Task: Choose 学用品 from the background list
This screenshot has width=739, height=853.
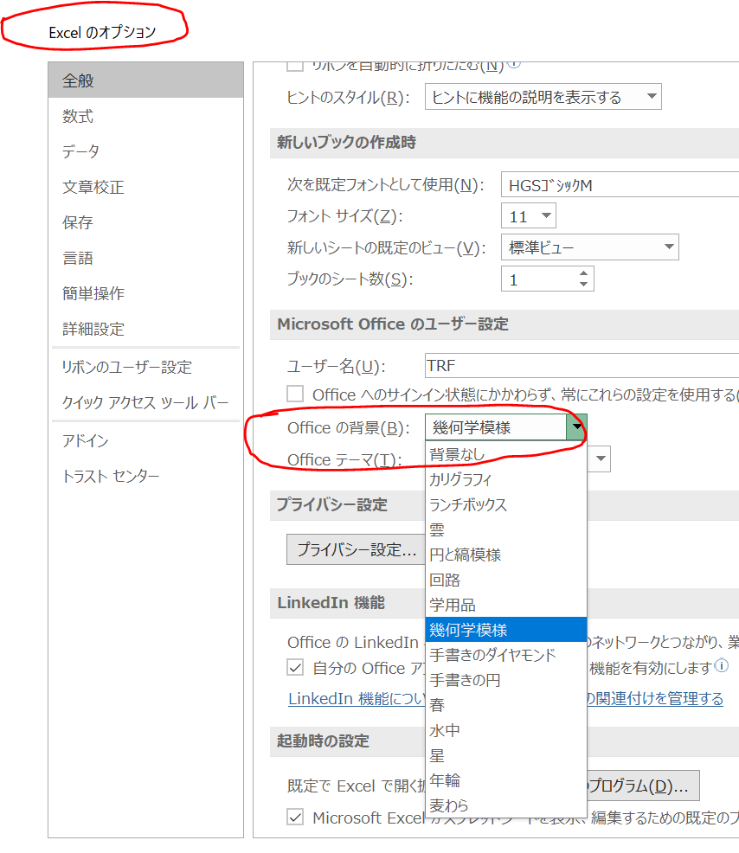Action: [x=506, y=605]
